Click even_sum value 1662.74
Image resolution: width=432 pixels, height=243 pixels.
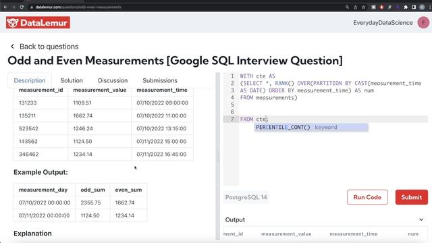pyautogui.click(x=125, y=202)
